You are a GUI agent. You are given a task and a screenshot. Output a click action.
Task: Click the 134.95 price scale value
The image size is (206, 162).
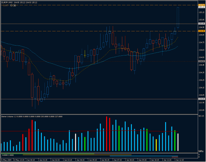click(x=202, y=27)
